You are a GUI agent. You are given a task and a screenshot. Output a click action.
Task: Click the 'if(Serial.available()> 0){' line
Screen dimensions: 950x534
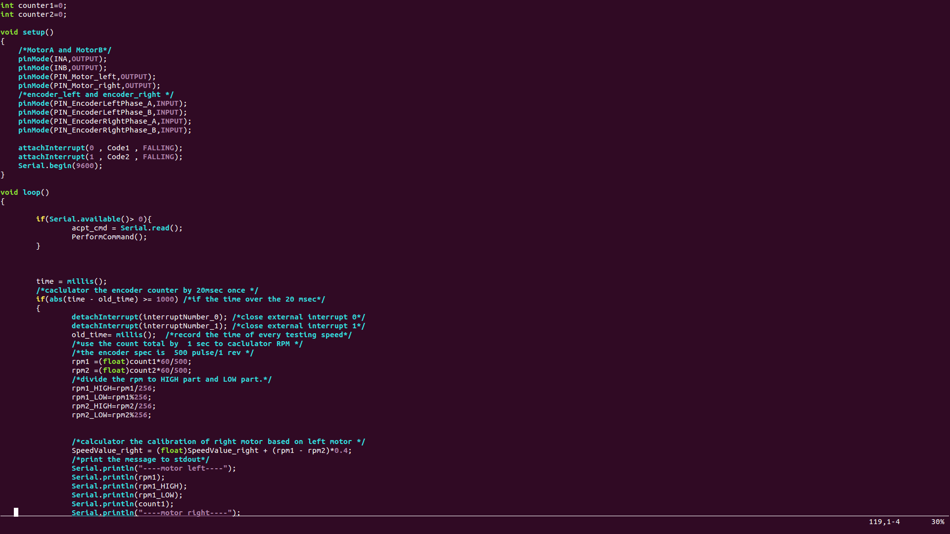[x=94, y=219]
